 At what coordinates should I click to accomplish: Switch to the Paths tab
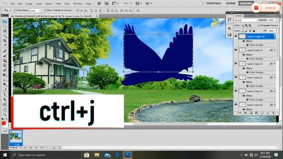point(262,16)
